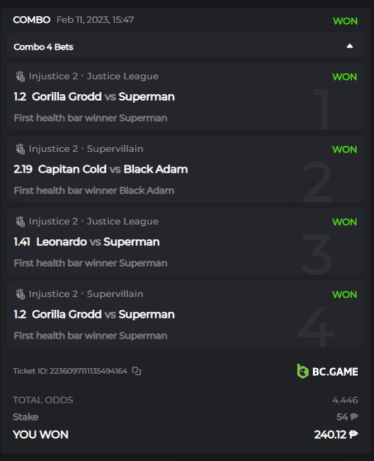Click the total odds value 4.446

(x=345, y=400)
